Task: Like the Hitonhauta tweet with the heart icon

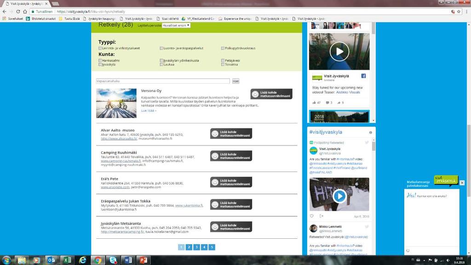Action: pos(312,216)
